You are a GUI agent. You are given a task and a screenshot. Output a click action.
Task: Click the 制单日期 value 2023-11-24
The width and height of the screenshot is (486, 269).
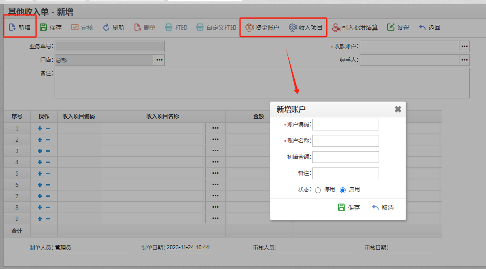click(x=188, y=247)
